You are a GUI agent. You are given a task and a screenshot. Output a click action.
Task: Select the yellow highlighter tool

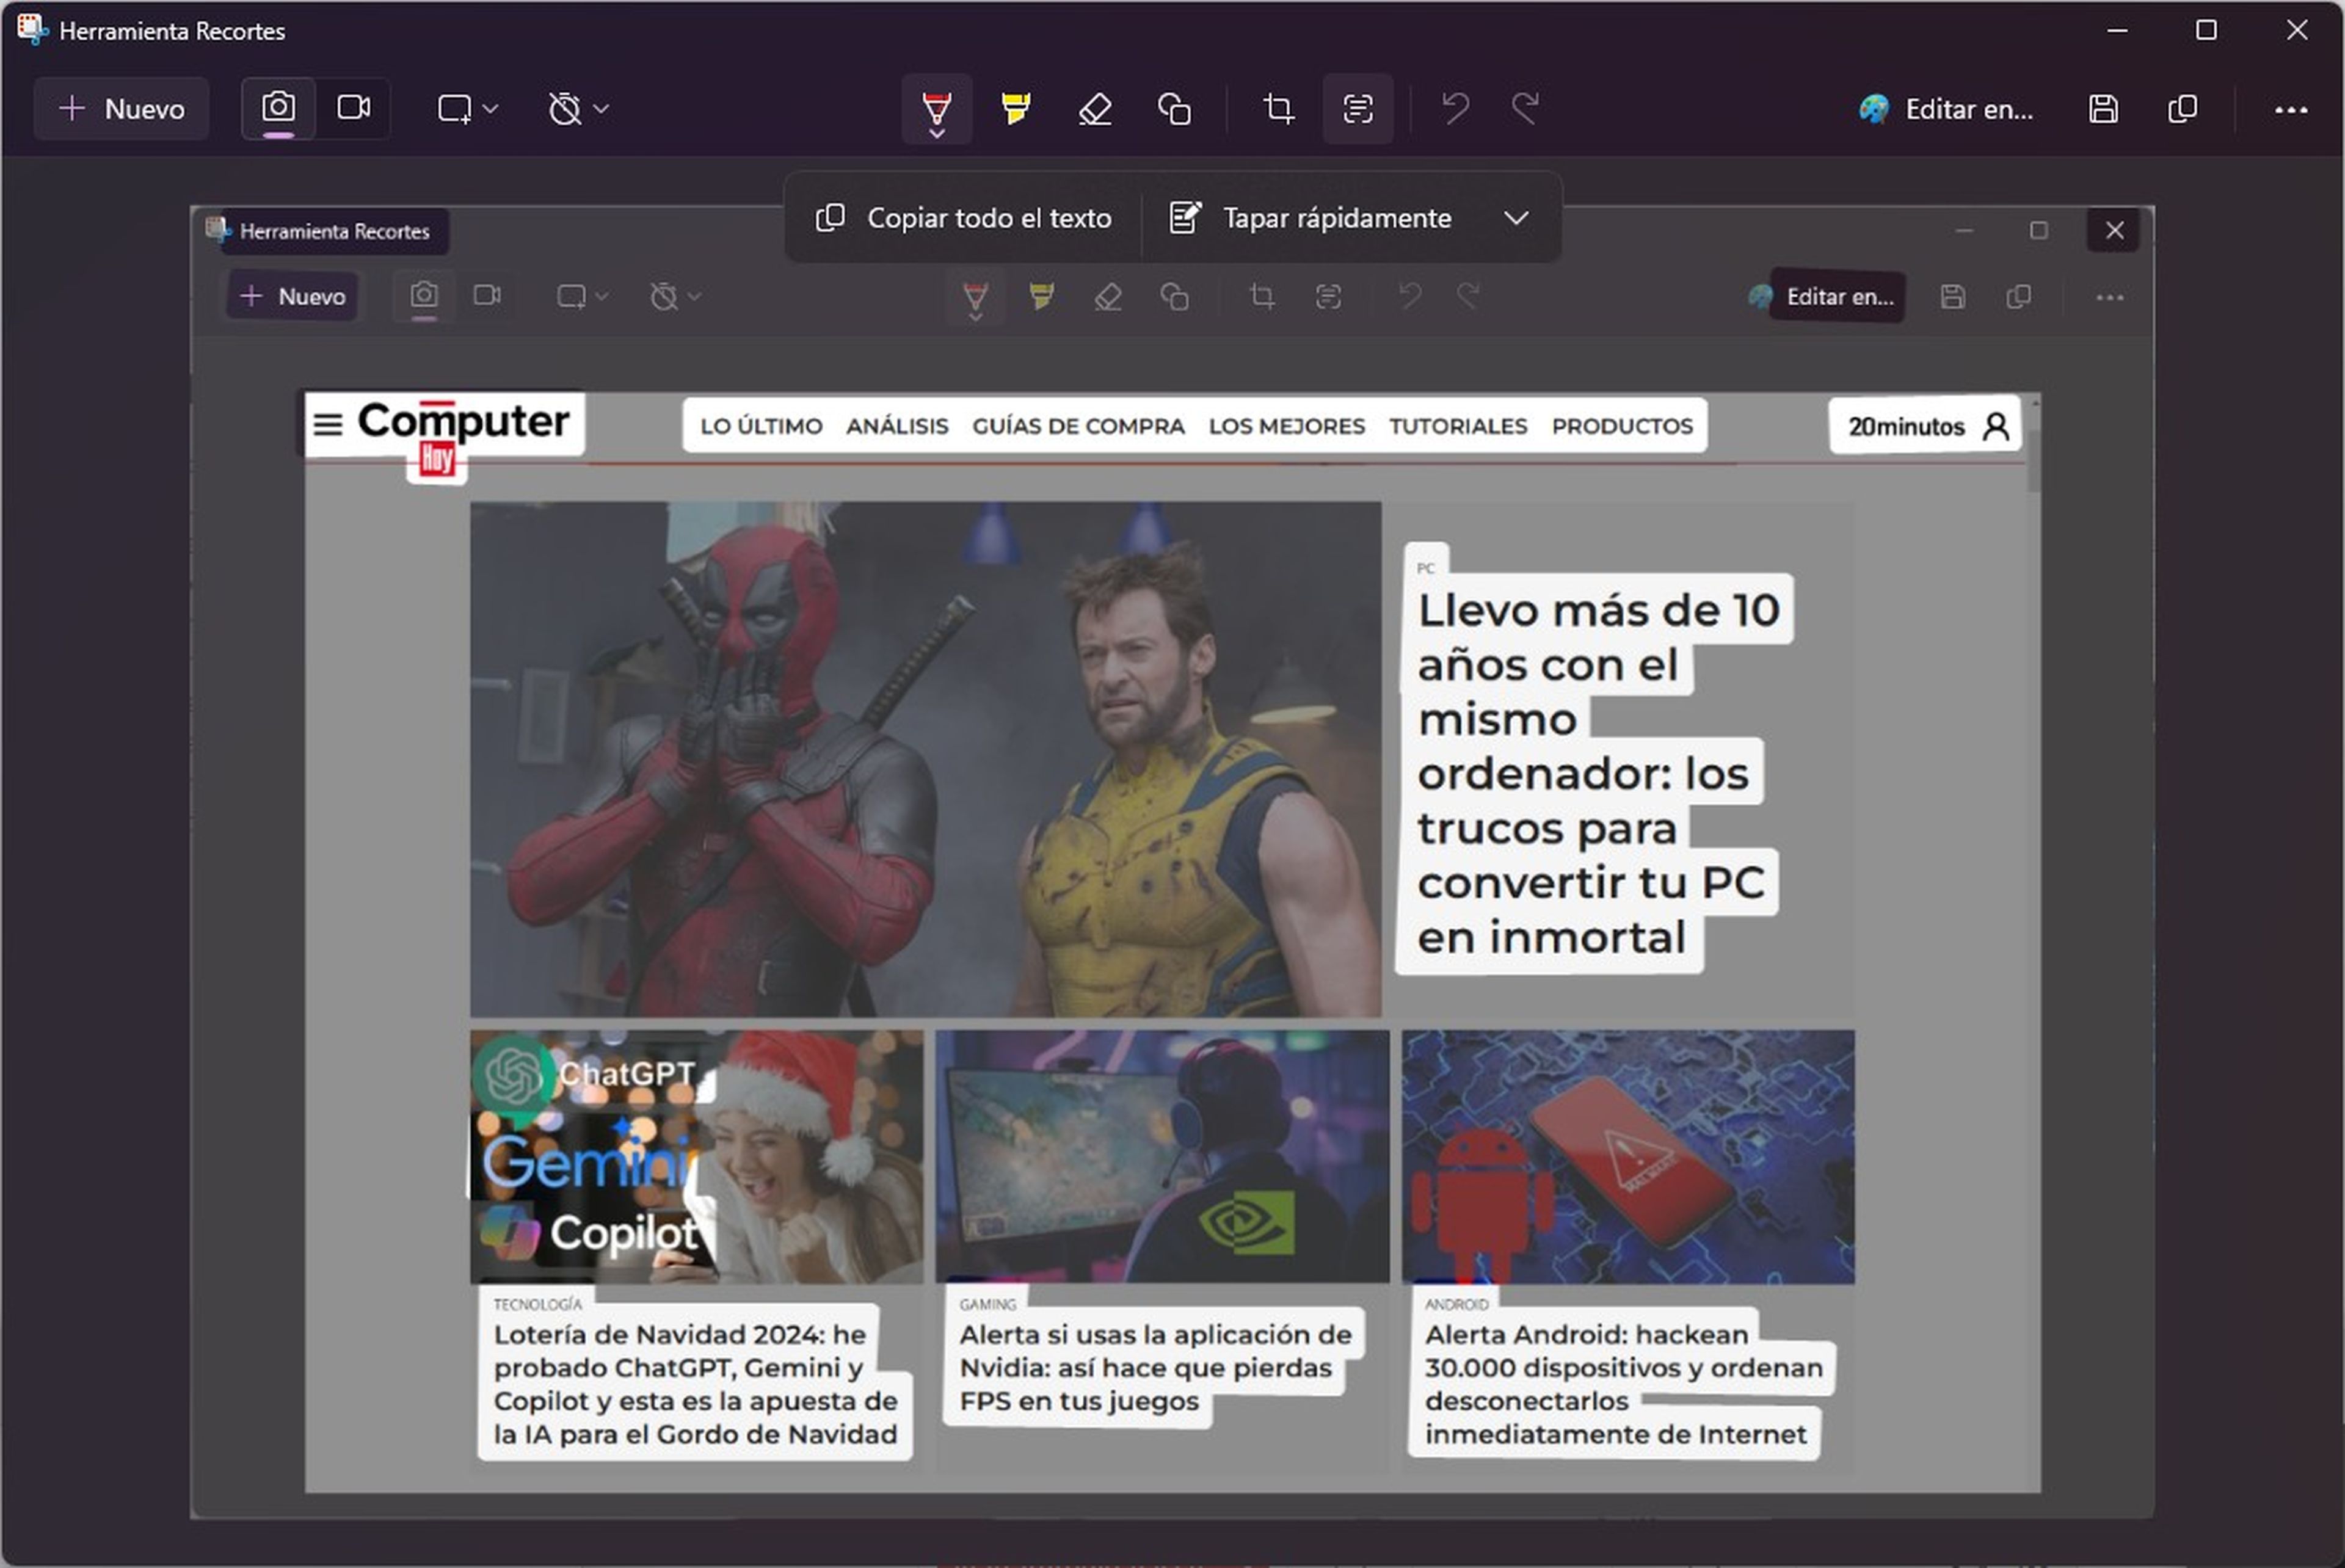tap(1015, 108)
